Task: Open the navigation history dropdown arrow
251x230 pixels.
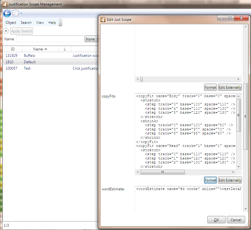Action: click(21, 14)
